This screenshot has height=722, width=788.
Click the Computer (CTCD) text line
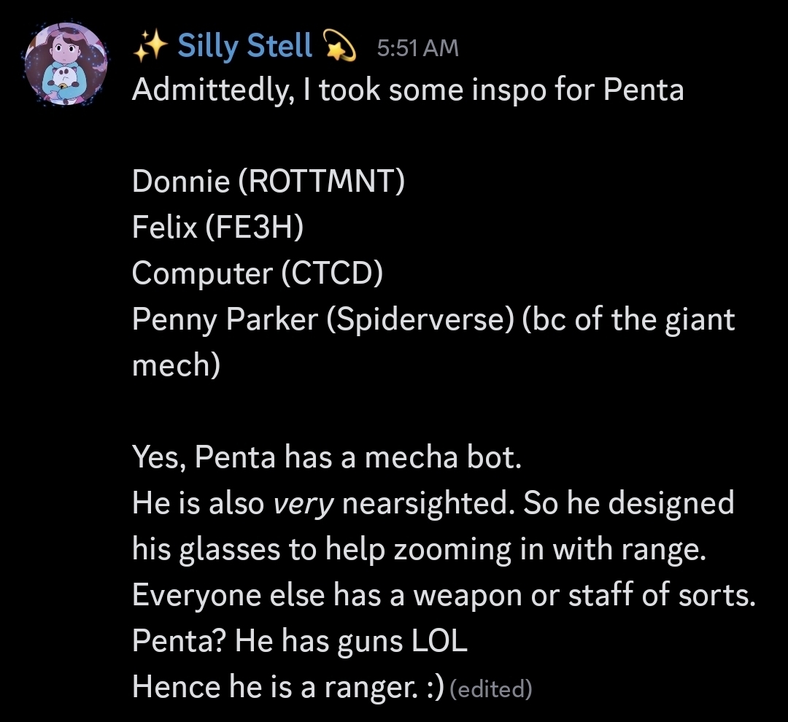pos(258,273)
